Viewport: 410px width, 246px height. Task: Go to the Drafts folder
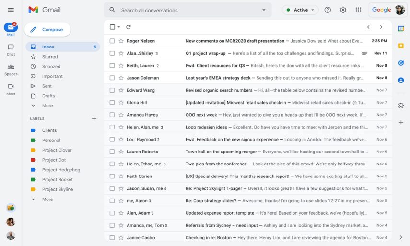(x=48, y=96)
